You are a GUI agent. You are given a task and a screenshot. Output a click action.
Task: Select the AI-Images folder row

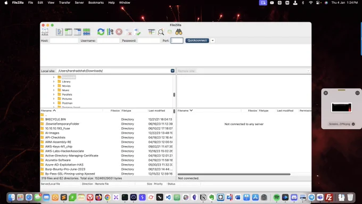106,133
